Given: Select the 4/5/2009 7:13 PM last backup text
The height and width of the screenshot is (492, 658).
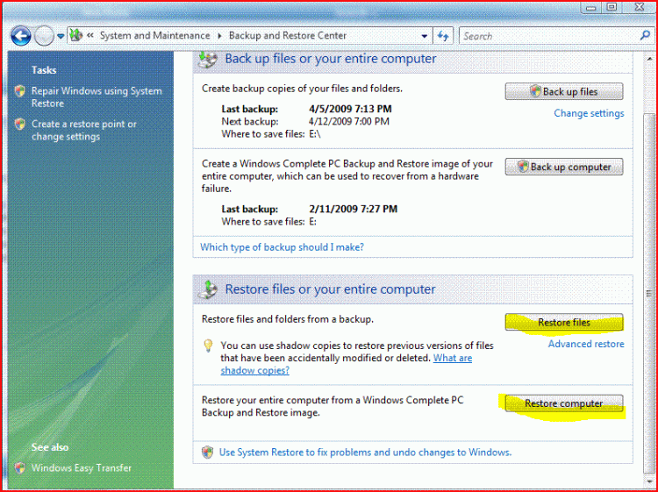Looking at the screenshot, I should click(350, 109).
